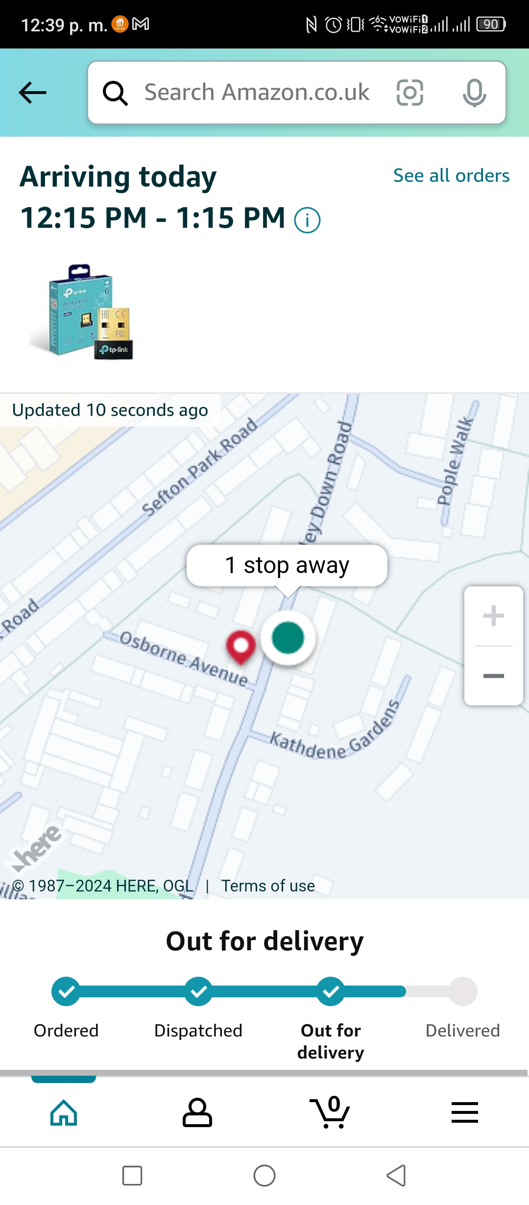Image resolution: width=529 pixels, height=1205 pixels.
Task: Tap the Out for delivery progress checkpoint
Action: (331, 991)
